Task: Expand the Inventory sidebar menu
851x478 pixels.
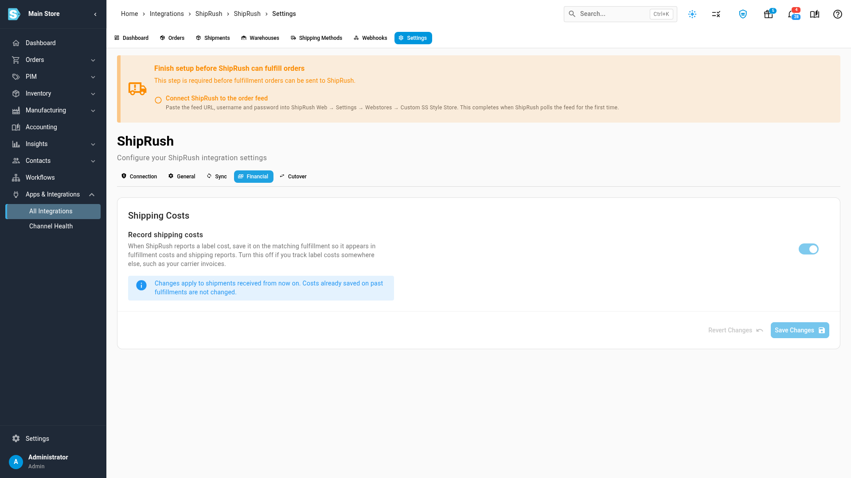Action: 53,93
